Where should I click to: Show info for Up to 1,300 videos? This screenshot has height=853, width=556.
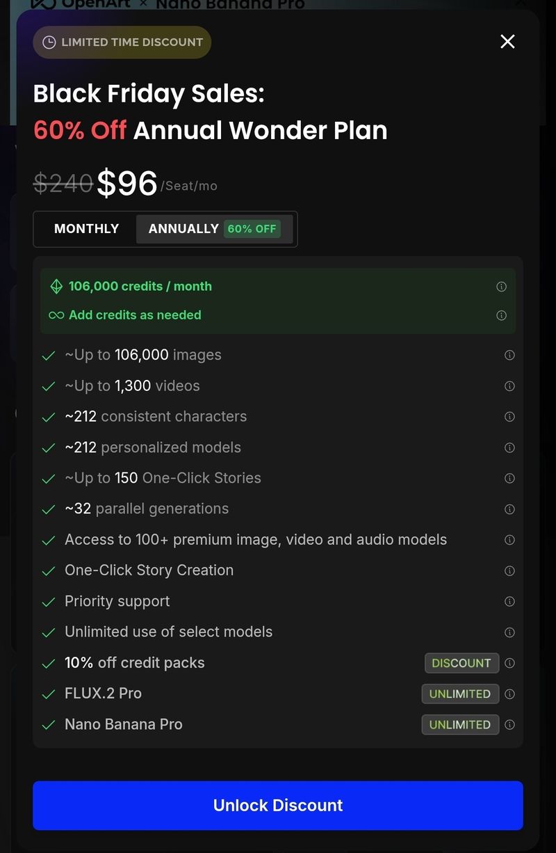pyautogui.click(x=509, y=386)
